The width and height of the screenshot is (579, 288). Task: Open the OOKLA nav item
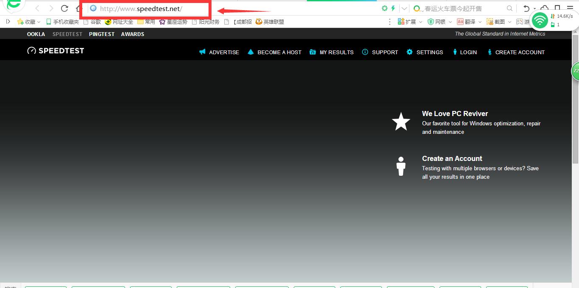point(36,34)
